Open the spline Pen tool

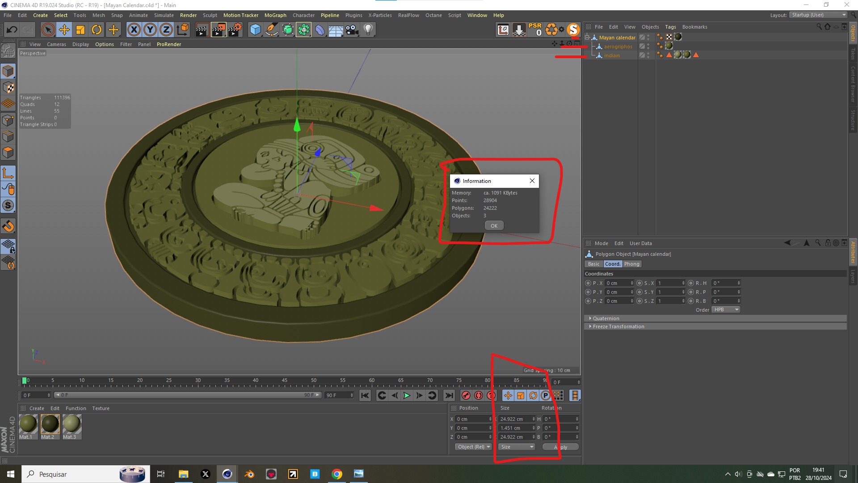click(x=271, y=30)
